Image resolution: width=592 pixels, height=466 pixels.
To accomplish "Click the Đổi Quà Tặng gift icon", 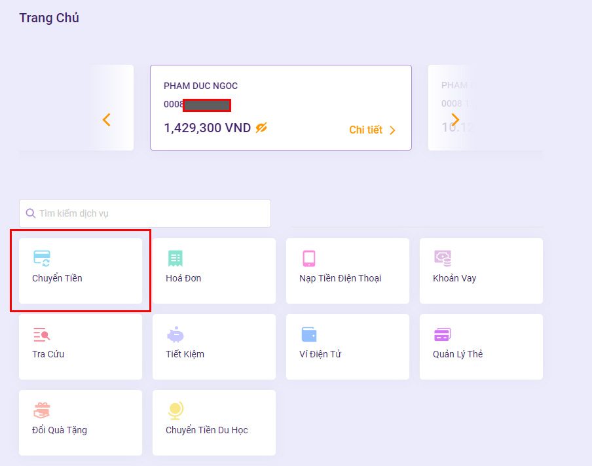I will (42, 410).
